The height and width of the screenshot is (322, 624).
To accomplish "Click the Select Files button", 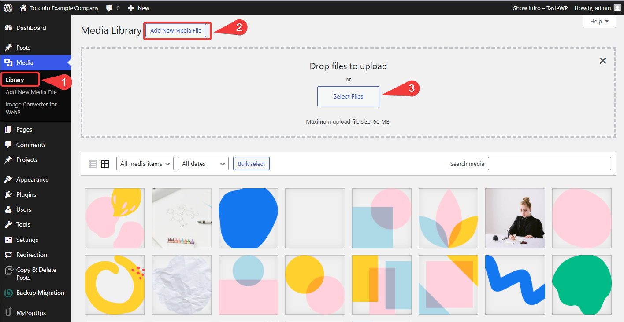I will point(348,96).
